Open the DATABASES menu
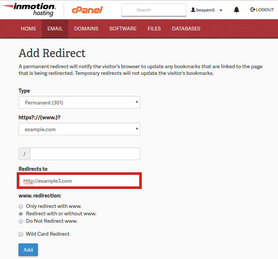Viewport: 278px width, 259px height. click(186, 29)
